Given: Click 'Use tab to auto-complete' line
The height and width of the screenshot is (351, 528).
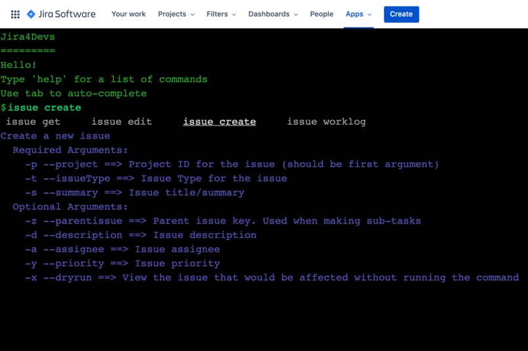Looking at the screenshot, I should click(73, 93).
